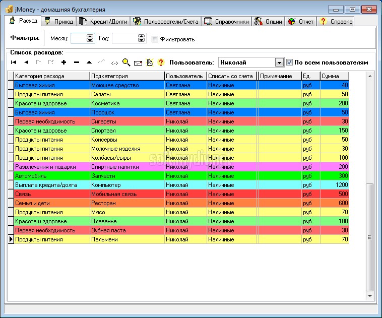Sort by Категория расхода column header
This screenshot has height=318, width=382.
point(52,76)
